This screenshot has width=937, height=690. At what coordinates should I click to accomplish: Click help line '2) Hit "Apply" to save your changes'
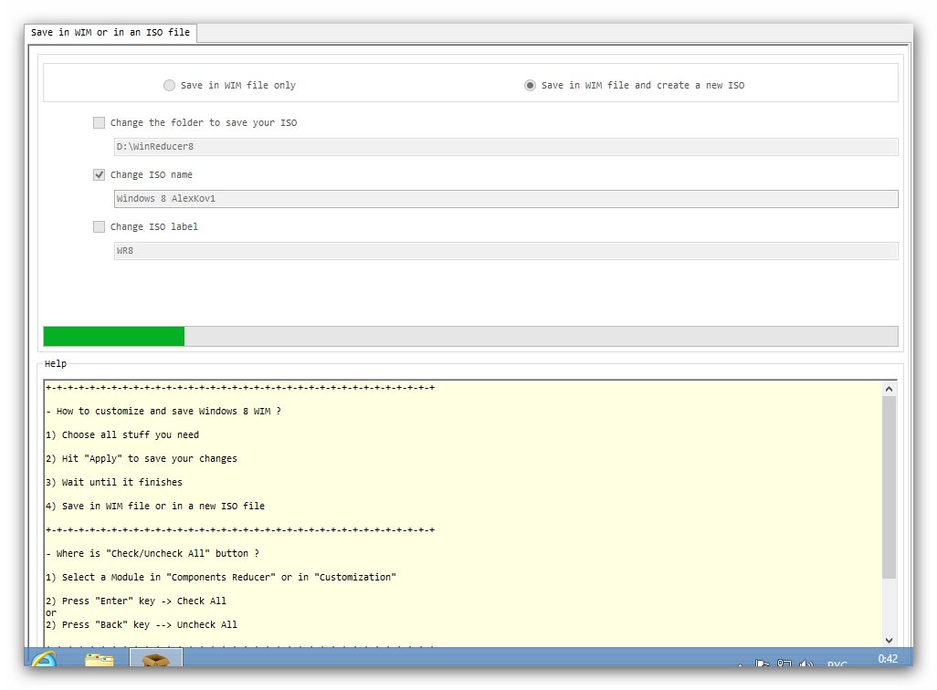pyautogui.click(x=142, y=459)
